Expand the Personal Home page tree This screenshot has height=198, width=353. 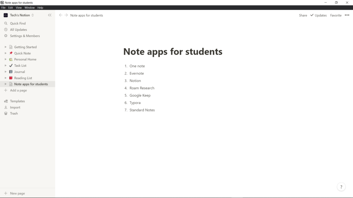click(x=6, y=59)
